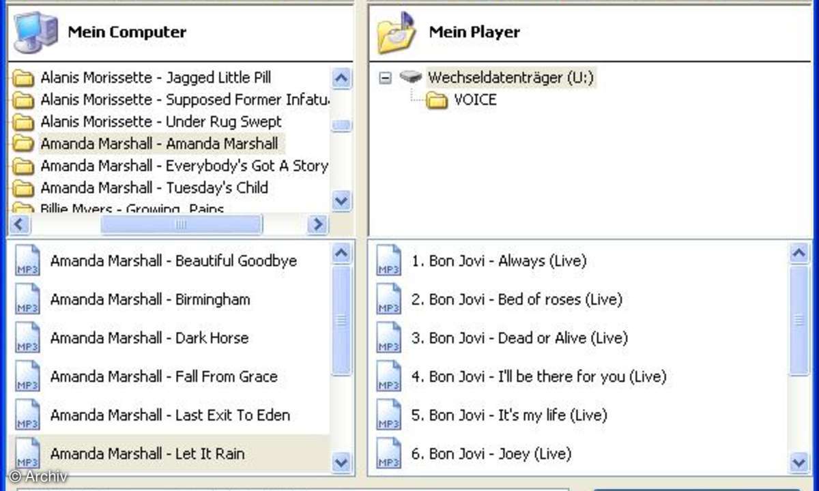The height and width of the screenshot is (491, 819).
Task: Click MP3 icon of Joey (Live)
Action: [389, 454]
